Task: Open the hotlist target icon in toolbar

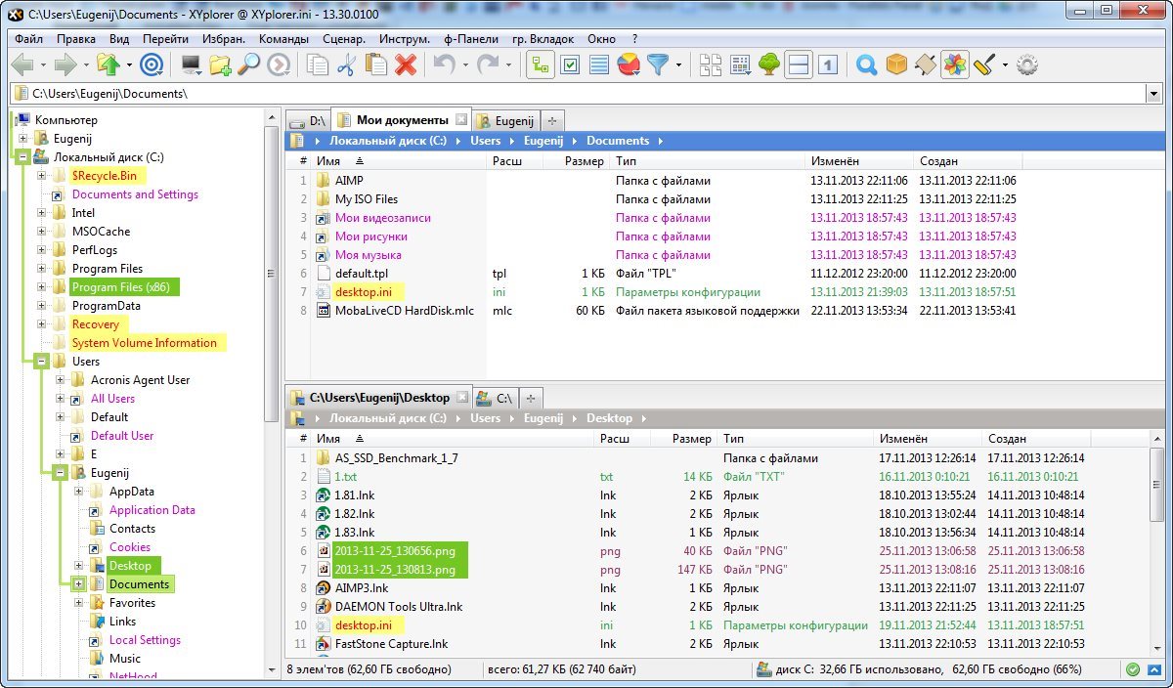Action: tap(151, 65)
